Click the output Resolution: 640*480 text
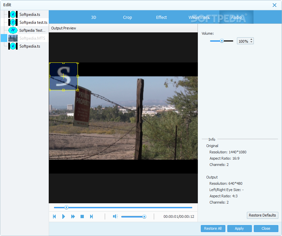The image size is (282, 236). (226, 183)
